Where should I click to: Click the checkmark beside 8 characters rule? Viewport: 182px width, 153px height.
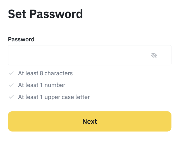11,73
